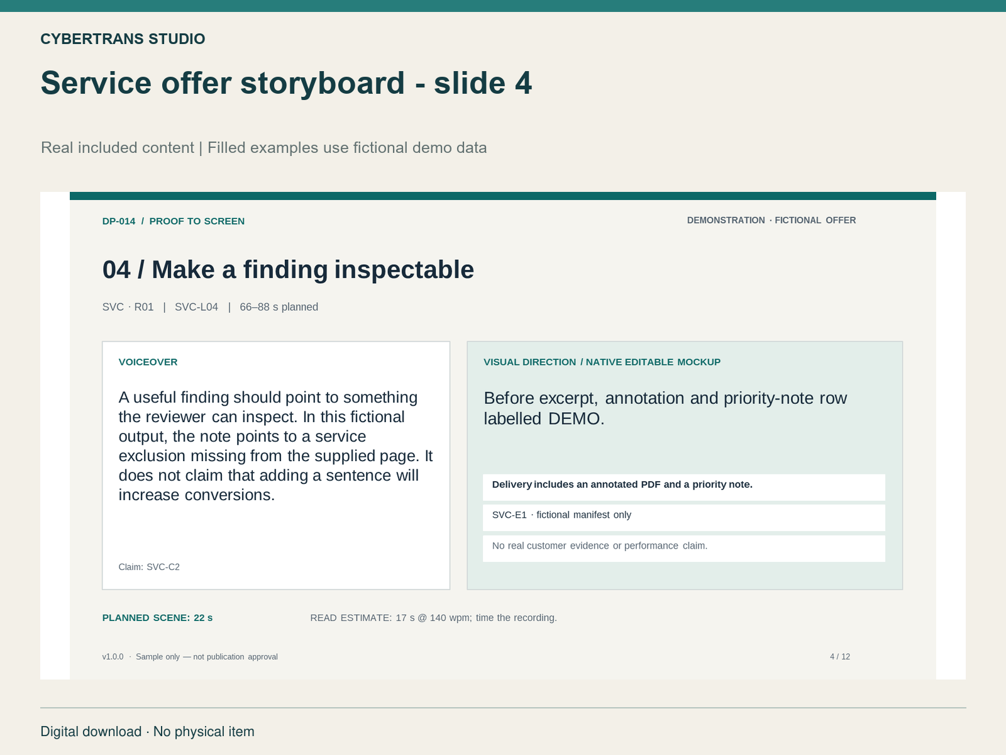Select the "Before excerpt, annotation and priority-note row" text
Image resolution: width=1006 pixels, height=755 pixels.
click(x=665, y=408)
